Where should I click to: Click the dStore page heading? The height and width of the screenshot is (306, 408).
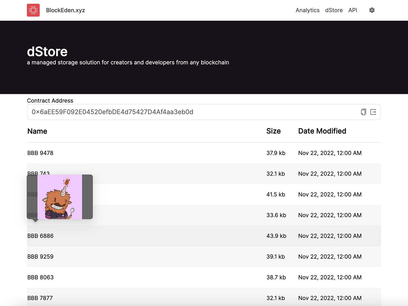pyautogui.click(x=47, y=52)
